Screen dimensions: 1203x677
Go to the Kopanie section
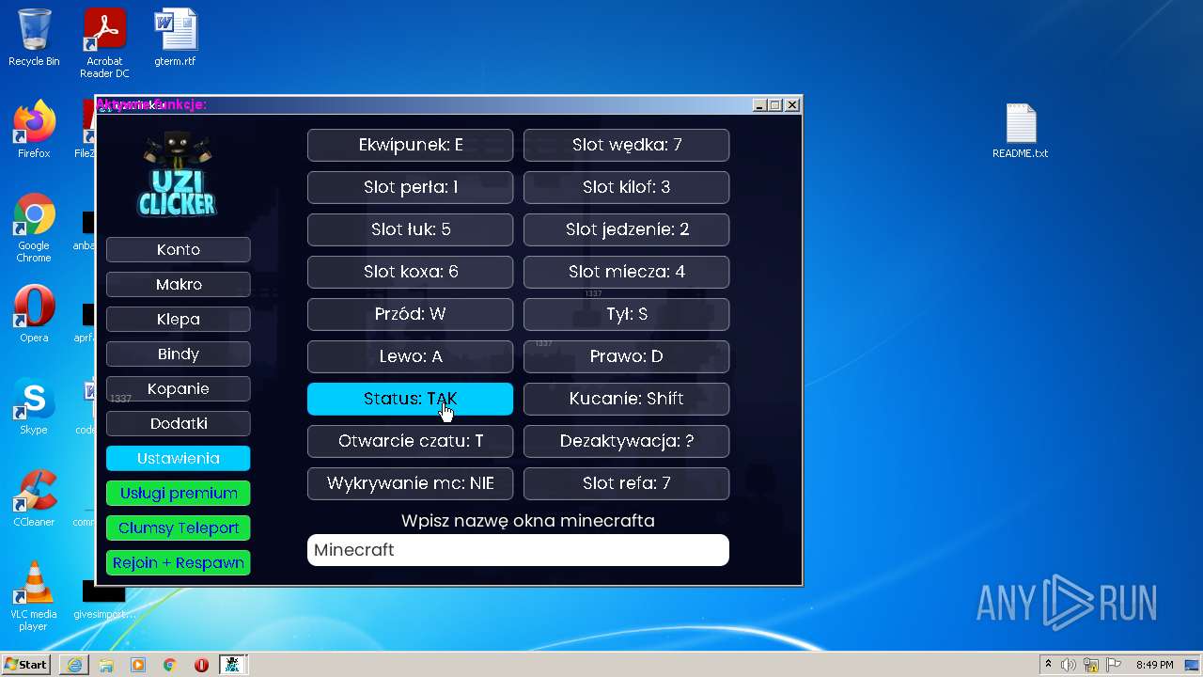pyautogui.click(x=179, y=388)
